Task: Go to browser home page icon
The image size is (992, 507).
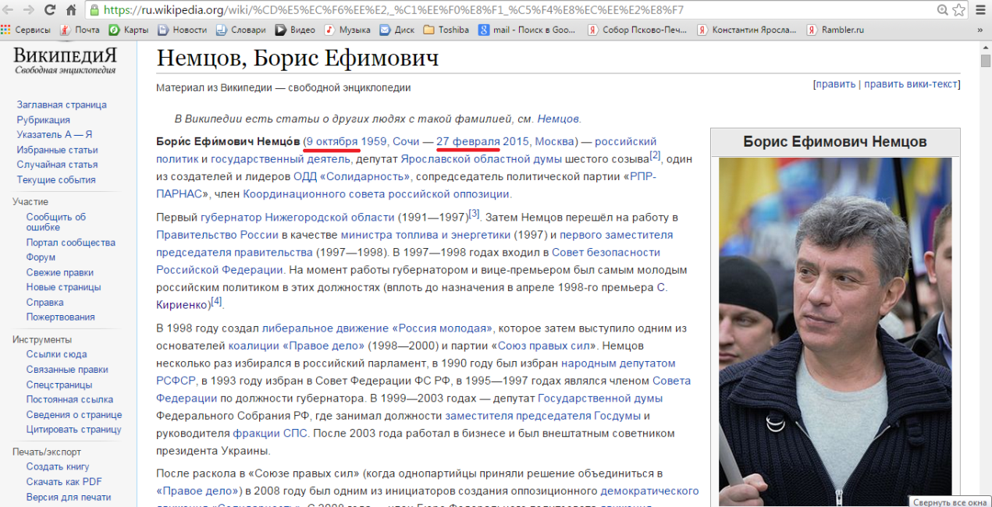Action: (x=70, y=10)
